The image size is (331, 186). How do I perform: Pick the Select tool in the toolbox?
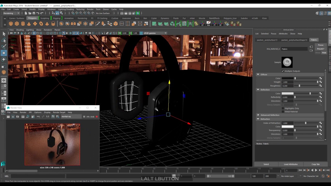(x=4, y=34)
